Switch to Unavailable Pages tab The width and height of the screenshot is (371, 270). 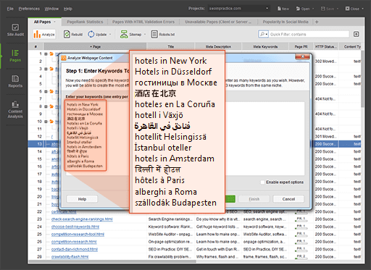coord(218,22)
